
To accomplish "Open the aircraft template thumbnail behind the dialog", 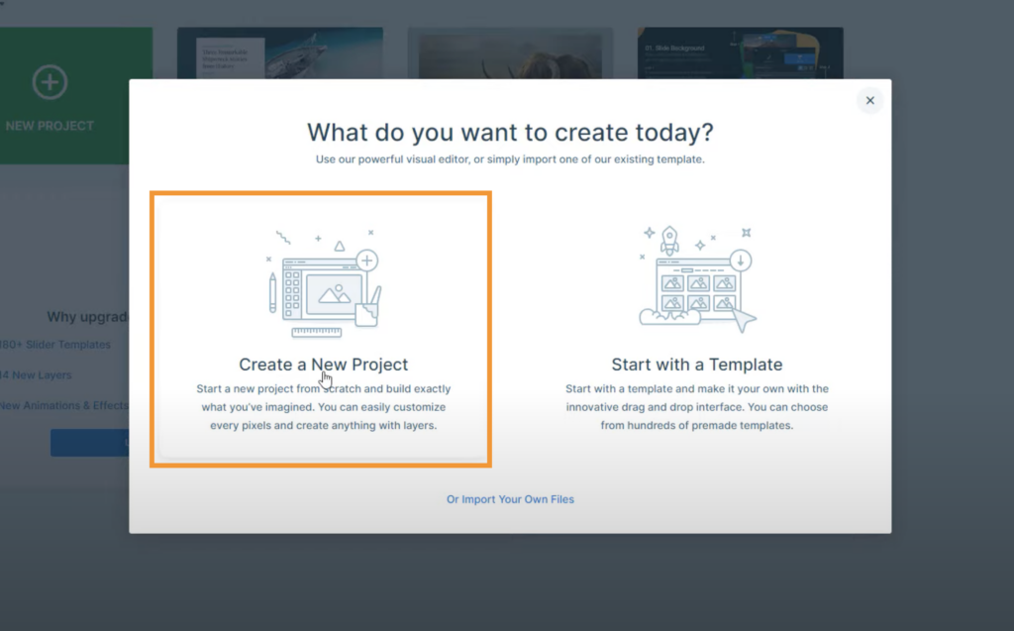I will 280,53.
